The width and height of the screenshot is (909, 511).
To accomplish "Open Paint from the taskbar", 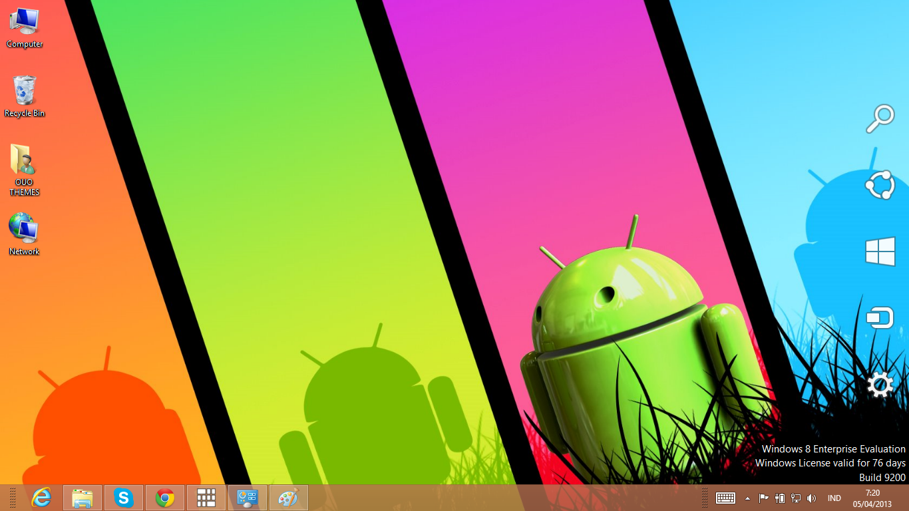I will click(289, 498).
